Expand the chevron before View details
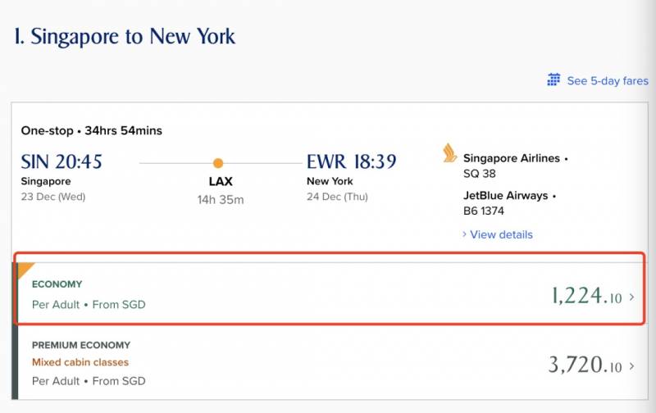The image size is (656, 413). click(x=465, y=234)
